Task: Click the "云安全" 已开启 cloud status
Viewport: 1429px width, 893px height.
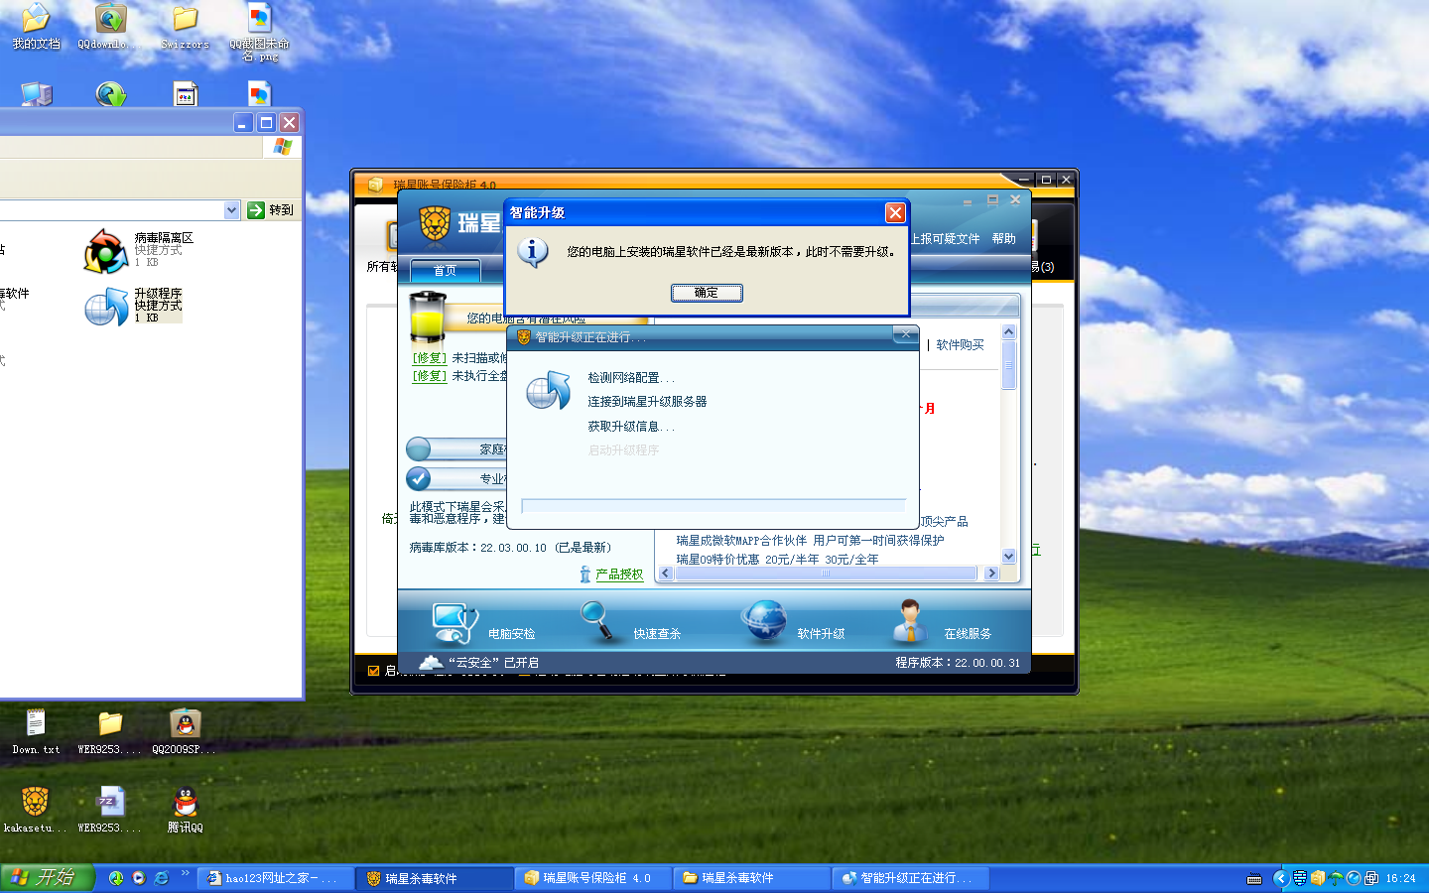Action: coord(480,663)
